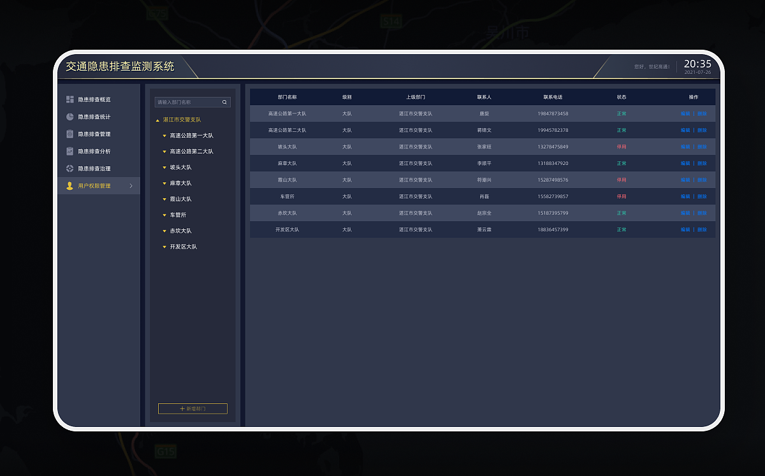Click 编辑 in the 高速公路第二大队 row

pos(685,130)
